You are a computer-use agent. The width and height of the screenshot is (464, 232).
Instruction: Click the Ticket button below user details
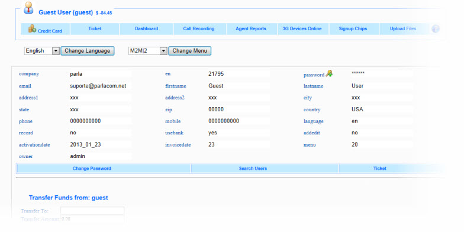(380, 168)
